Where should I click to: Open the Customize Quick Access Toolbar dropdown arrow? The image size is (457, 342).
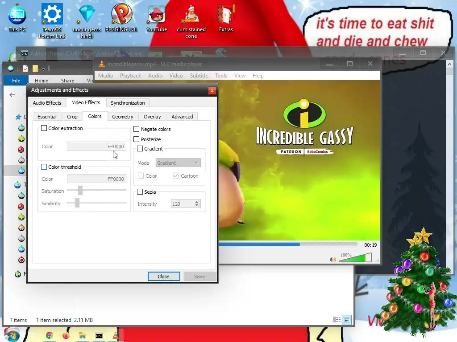tap(43, 69)
